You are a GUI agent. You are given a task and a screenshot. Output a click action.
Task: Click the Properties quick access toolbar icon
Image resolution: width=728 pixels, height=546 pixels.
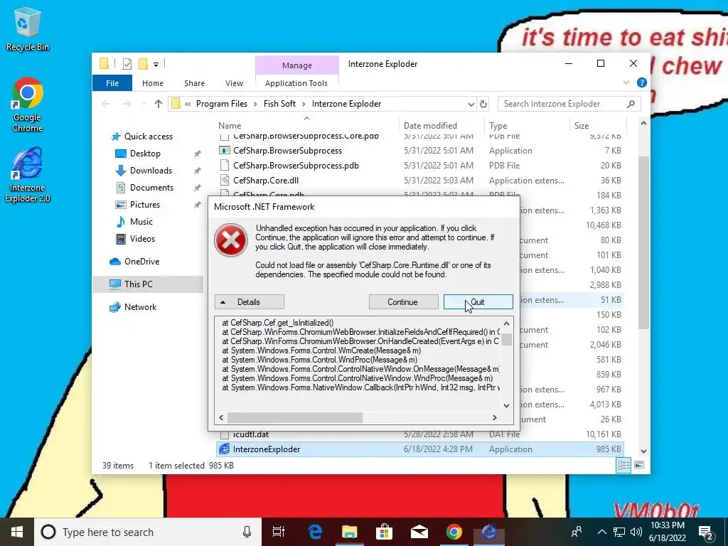[x=127, y=64]
